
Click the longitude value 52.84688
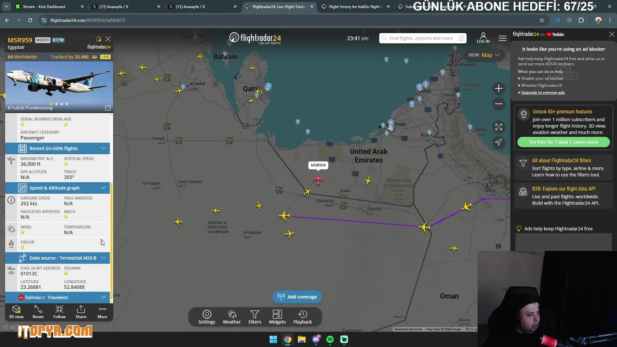pos(74,287)
